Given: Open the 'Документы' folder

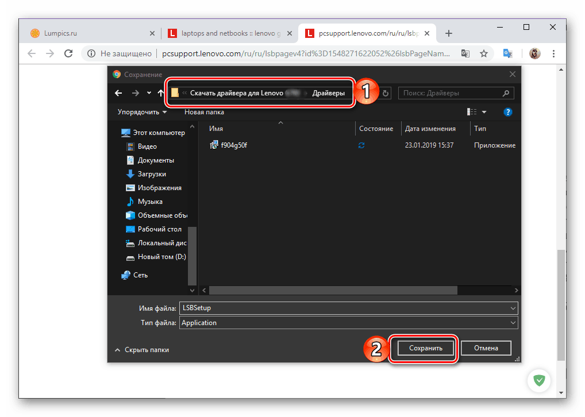Looking at the screenshot, I should [151, 160].
